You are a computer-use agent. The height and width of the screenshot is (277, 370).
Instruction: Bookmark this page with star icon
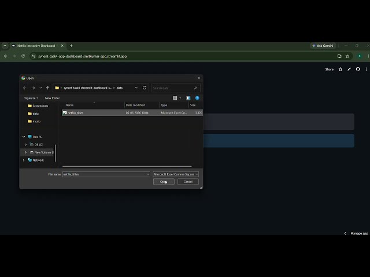click(347, 56)
